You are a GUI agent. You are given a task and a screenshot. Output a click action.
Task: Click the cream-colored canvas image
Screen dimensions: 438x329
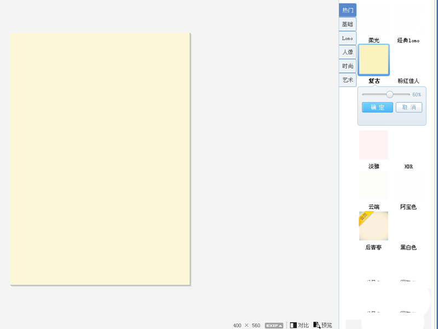100,159
